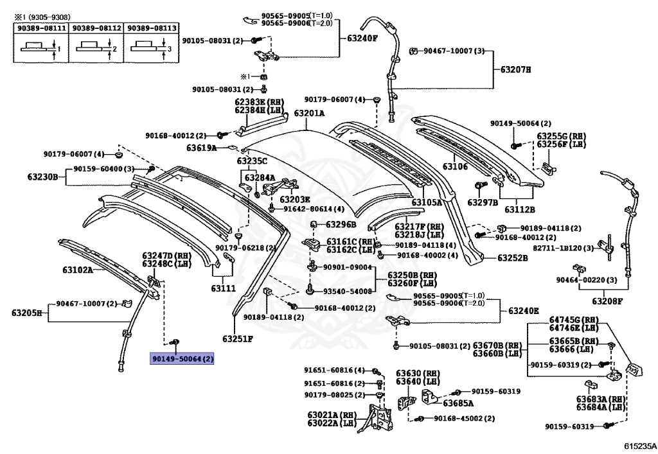Select the 63256F (LH) label
Viewport: 658px width, 454px height.
pos(562,144)
